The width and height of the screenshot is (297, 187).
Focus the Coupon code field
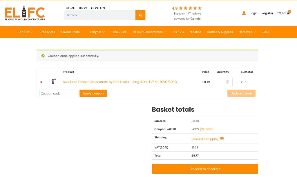click(x=59, y=93)
